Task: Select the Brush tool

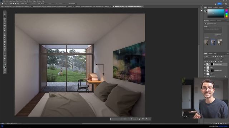Action: click(5, 33)
